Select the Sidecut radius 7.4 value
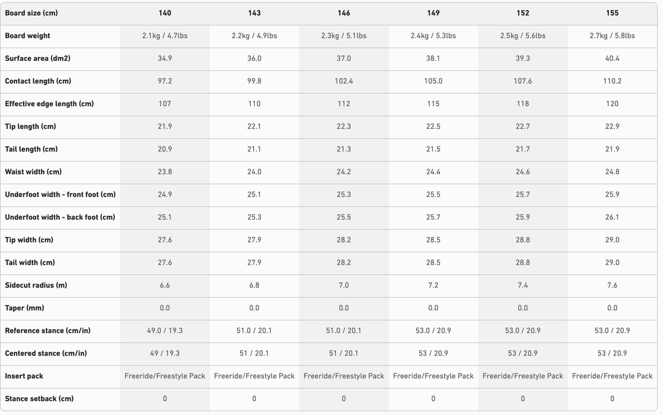 click(x=522, y=285)
